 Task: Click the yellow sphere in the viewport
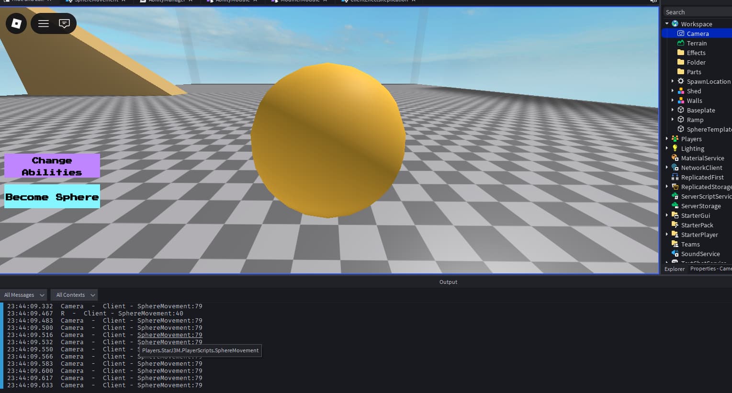click(x=328, y=140)
